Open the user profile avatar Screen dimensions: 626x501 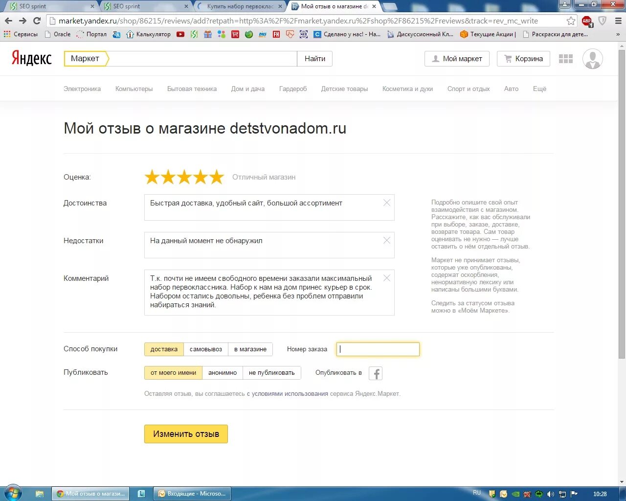593,59
